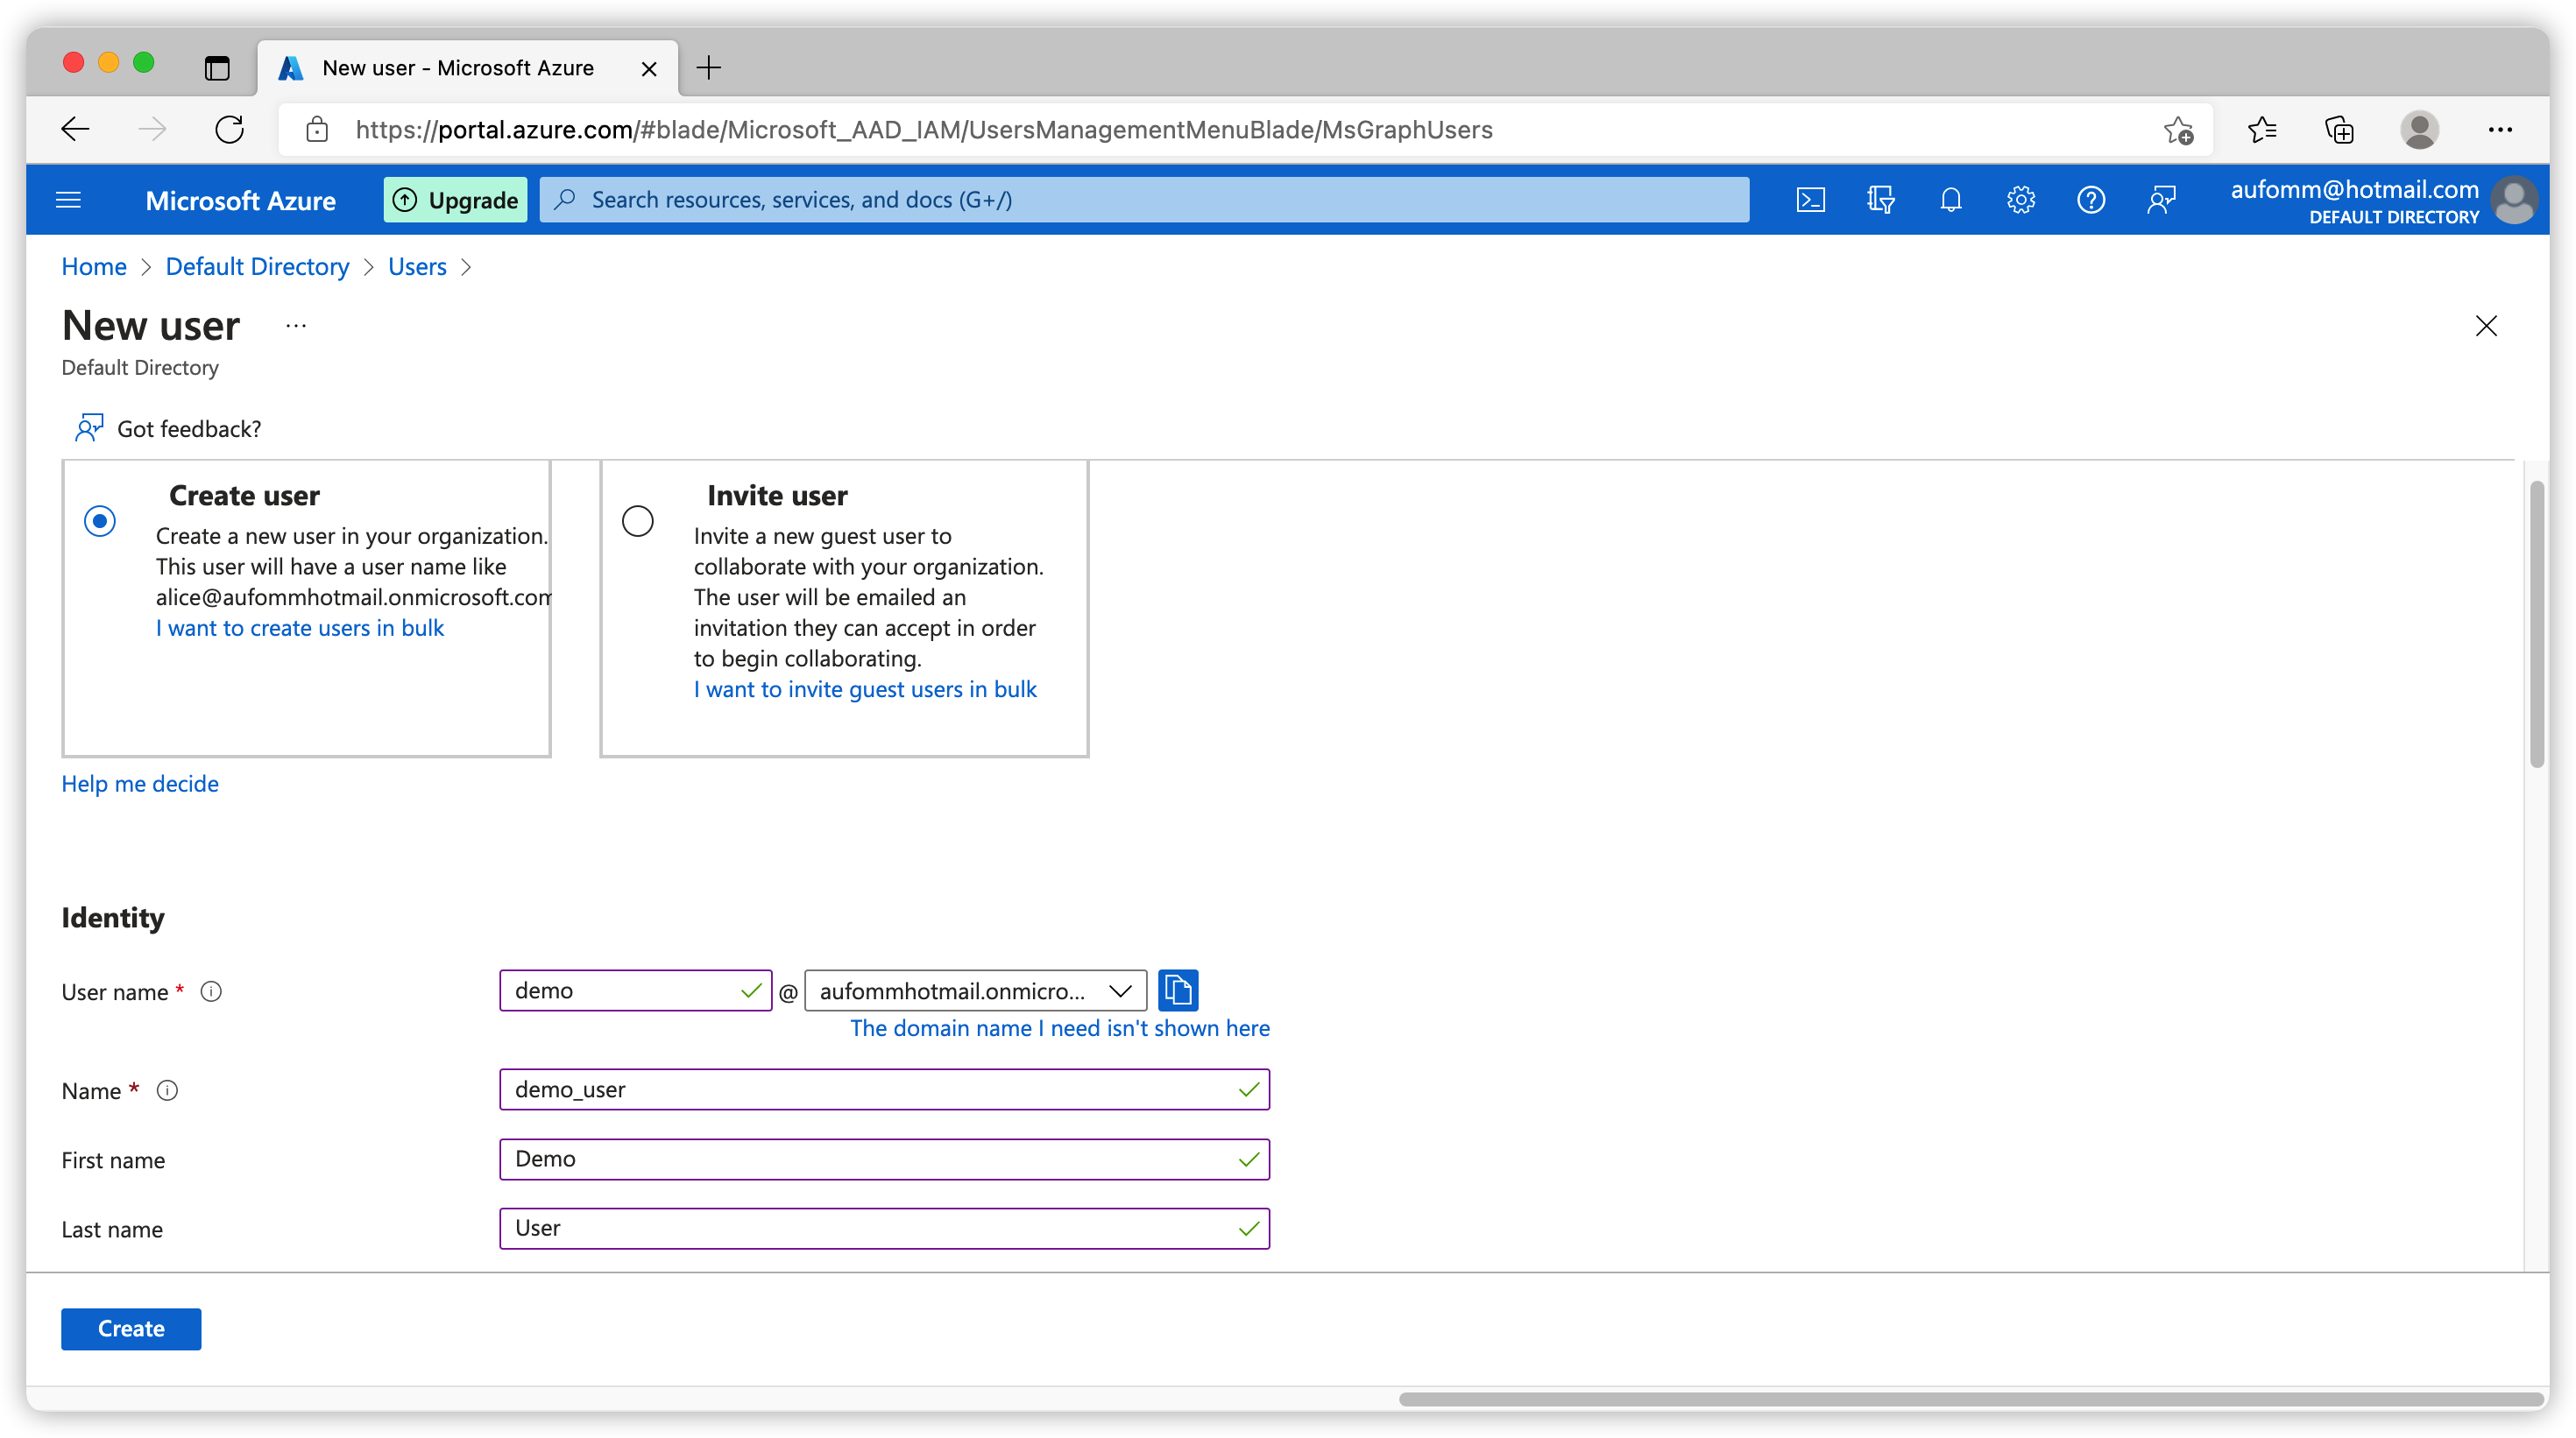Open Directories and subscriptions filter icon
This screenshot has height=1438, width=2576.
(1880, 200)
